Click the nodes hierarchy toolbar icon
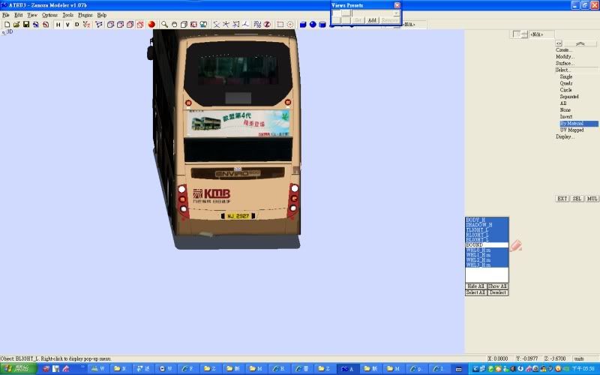Screen dimensions: 600x375 pyautogui.click(x=99, y=25)
